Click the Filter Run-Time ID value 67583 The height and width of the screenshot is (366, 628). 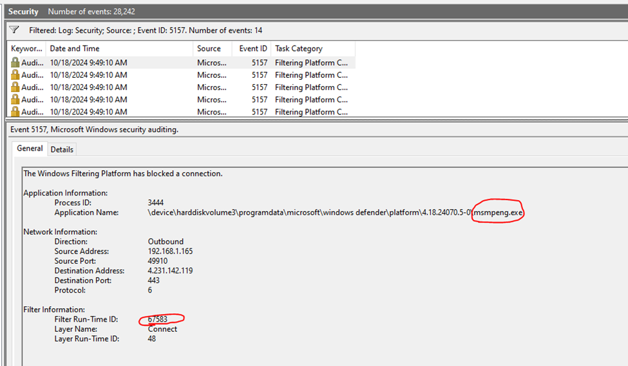(157, 319)
